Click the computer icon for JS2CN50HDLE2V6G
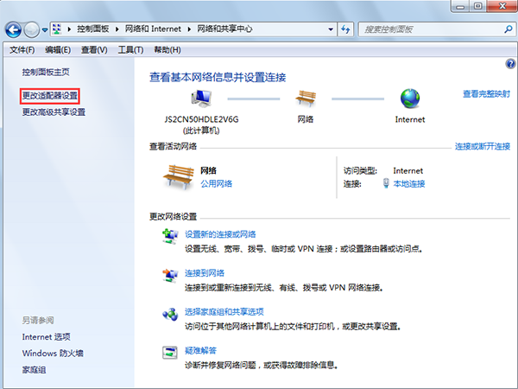This screenshot has height=389, width=518. click(x=201, y=99)
